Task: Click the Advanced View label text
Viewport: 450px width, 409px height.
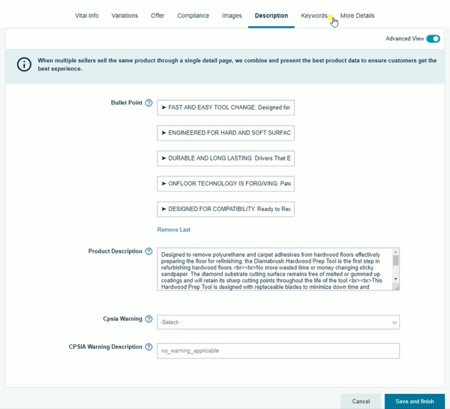Action: point(405,39)
